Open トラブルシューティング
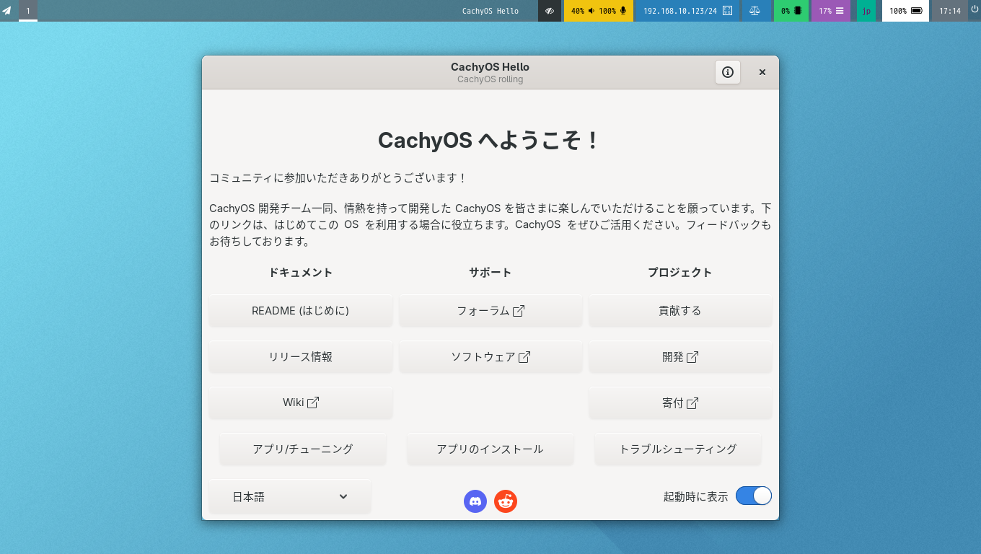981x554 pixels. (x=678, y=449)
